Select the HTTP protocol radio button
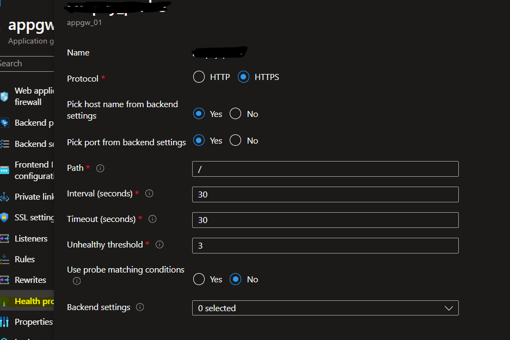 [x=199, y=77]
